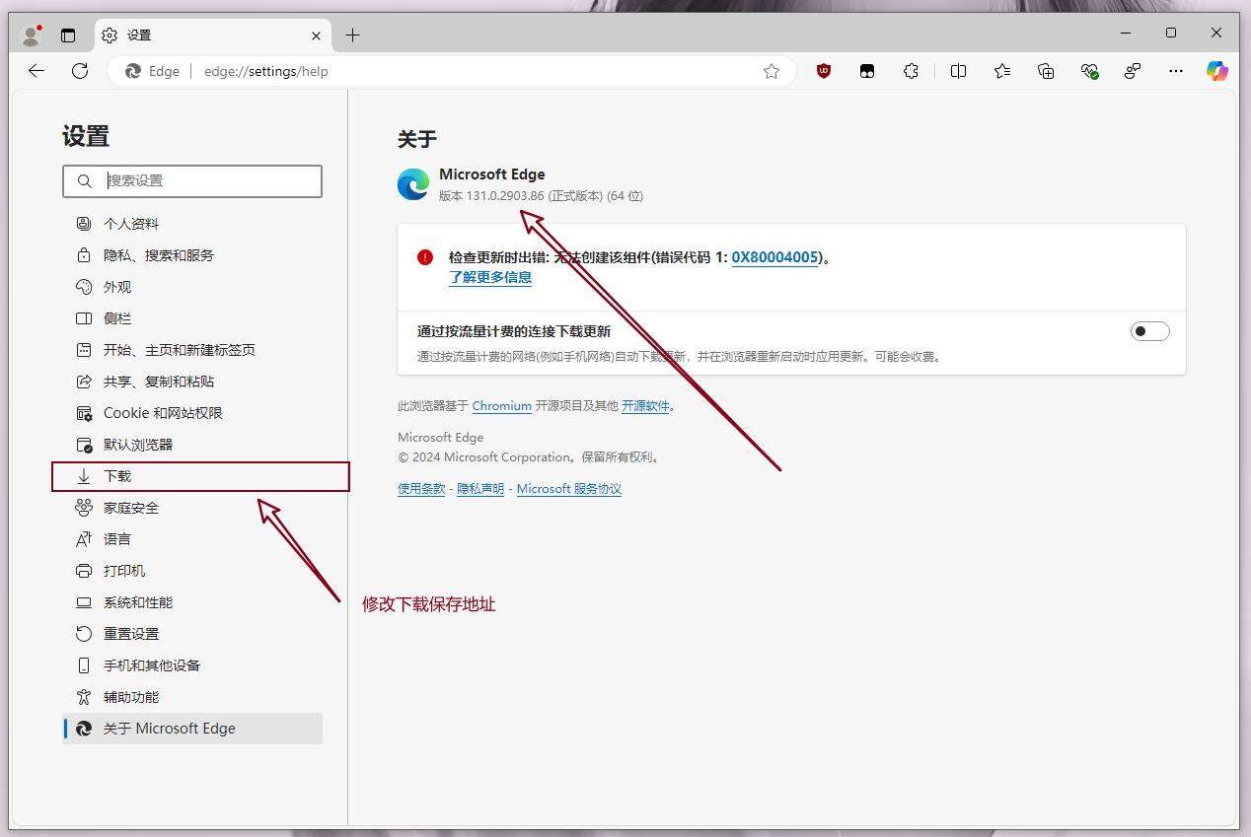
Task: Open the 开源软件 link
Action: pyautogui.click(x=645, y=405)
